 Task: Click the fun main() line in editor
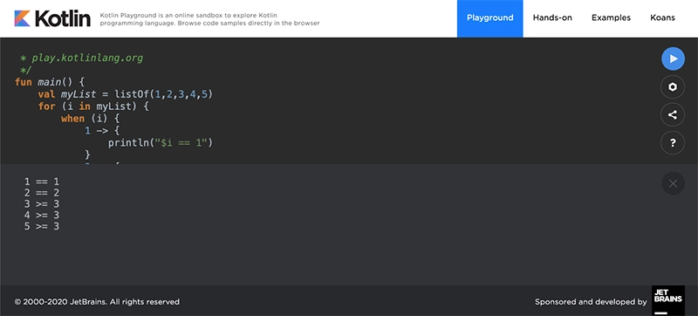(50, 82)
